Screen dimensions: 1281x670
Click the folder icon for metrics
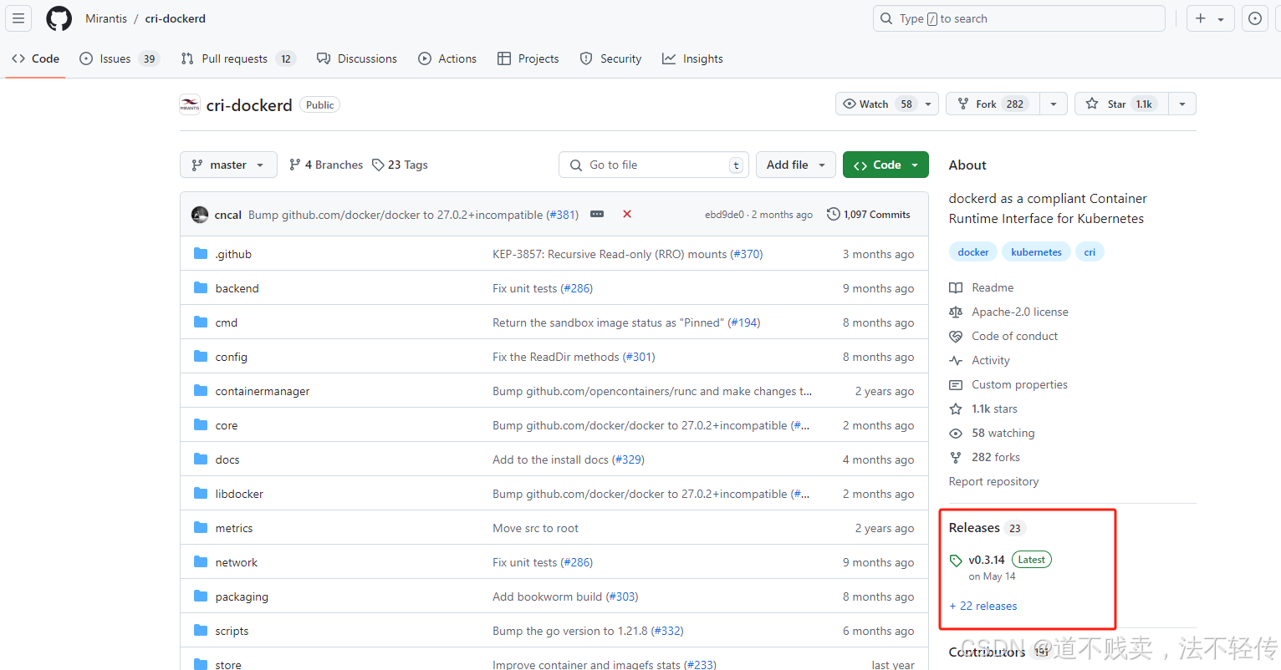click(x=201, y=527)
